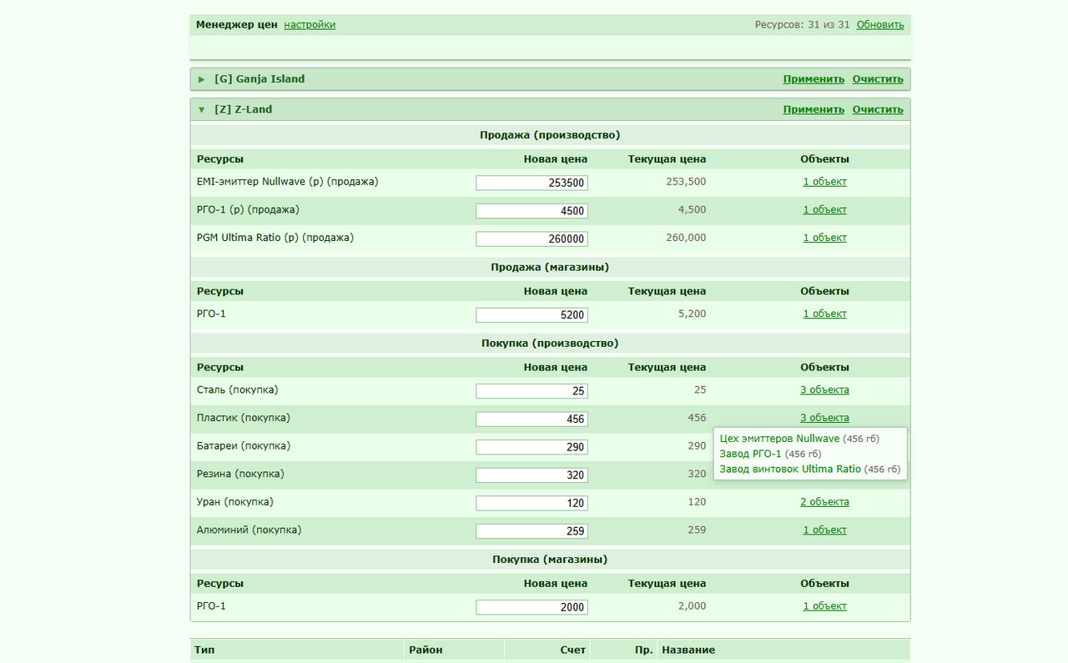Select Цех эмиттеров Nullwave in the popup
Viewport: 1068px width, 663px height.
pos(779,439)
